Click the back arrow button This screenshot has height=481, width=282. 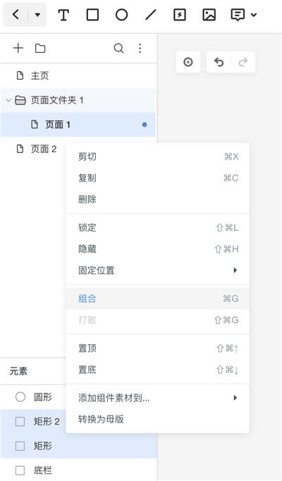click(16, 14)
